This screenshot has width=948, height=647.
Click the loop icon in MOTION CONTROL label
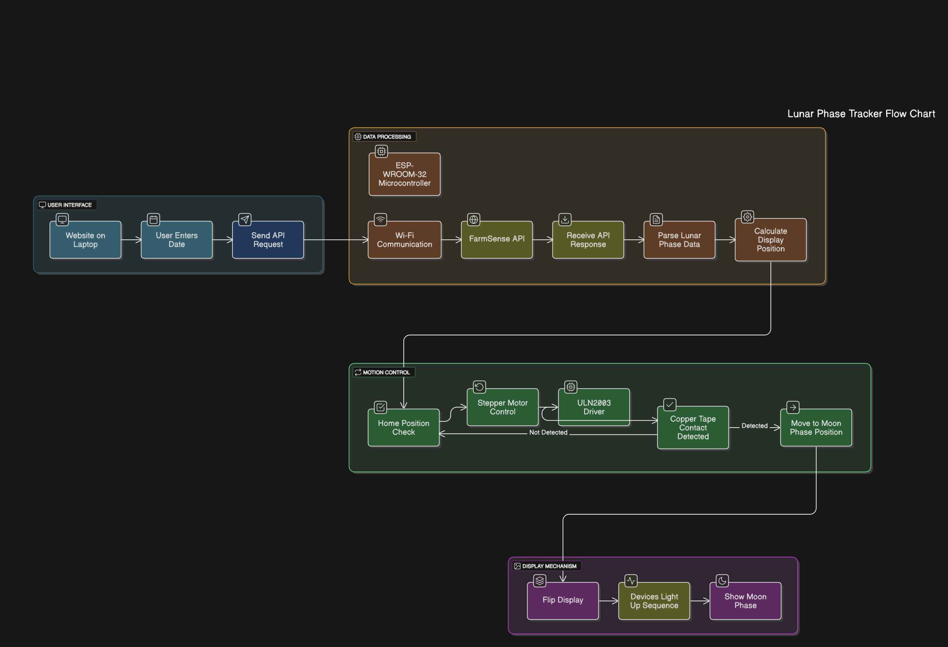[x=358, y=373]
